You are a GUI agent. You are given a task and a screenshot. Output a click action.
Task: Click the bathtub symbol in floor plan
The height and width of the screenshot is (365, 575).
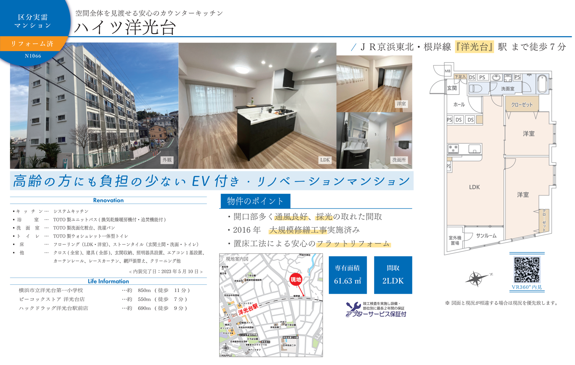[542, 84]
